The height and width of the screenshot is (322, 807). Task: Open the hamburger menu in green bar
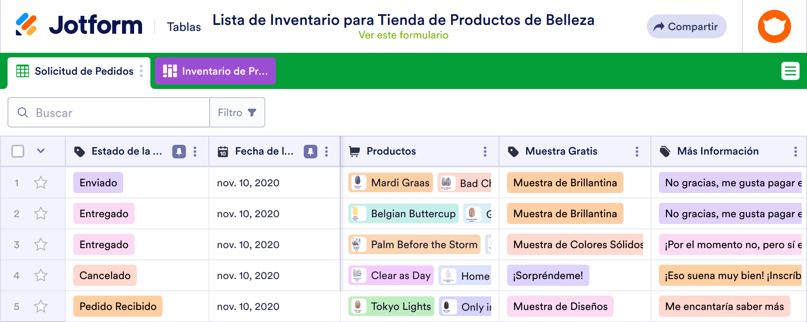click(790, 71)
